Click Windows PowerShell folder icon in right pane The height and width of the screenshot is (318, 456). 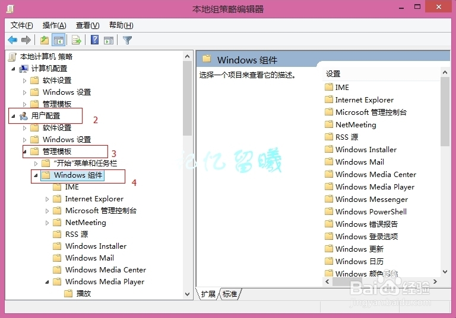[328, 211]
